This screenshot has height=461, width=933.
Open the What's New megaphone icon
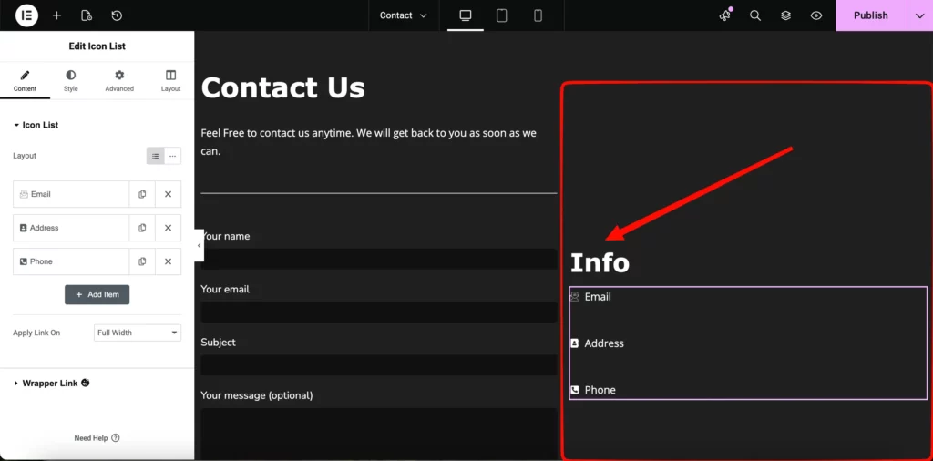pos(724,15)
